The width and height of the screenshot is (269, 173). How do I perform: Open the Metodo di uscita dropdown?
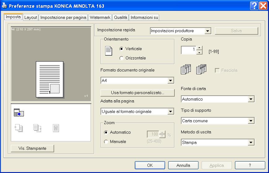point(251,142)
